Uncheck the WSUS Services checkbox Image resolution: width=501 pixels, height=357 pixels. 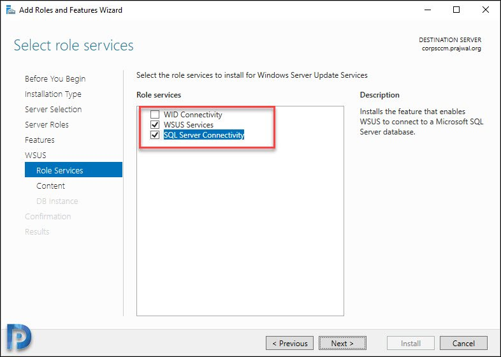click(155, 125)
